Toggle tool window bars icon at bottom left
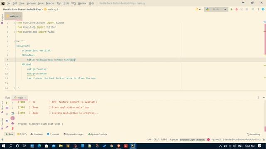 (x=2, y=139)
